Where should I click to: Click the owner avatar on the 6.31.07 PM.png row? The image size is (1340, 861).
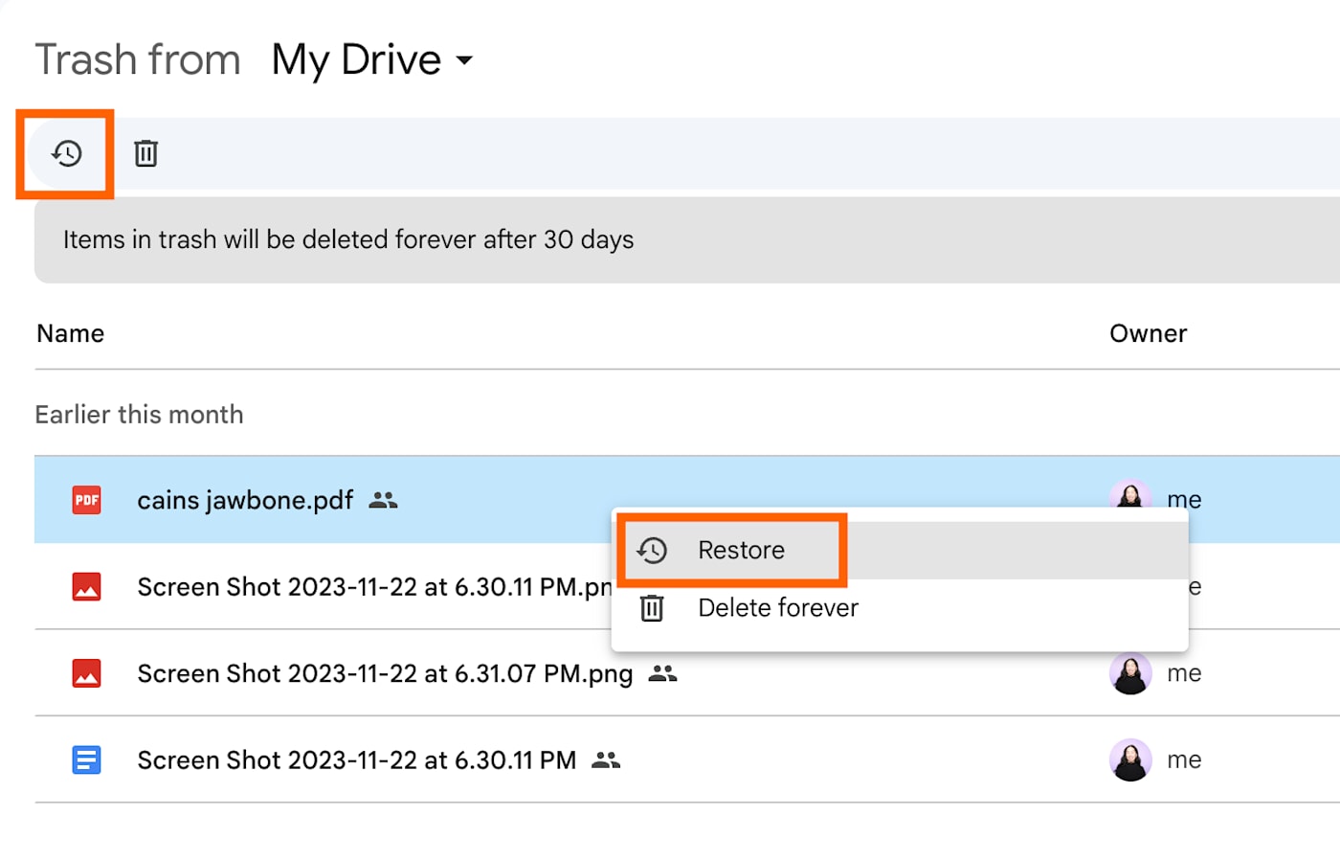1129,673
